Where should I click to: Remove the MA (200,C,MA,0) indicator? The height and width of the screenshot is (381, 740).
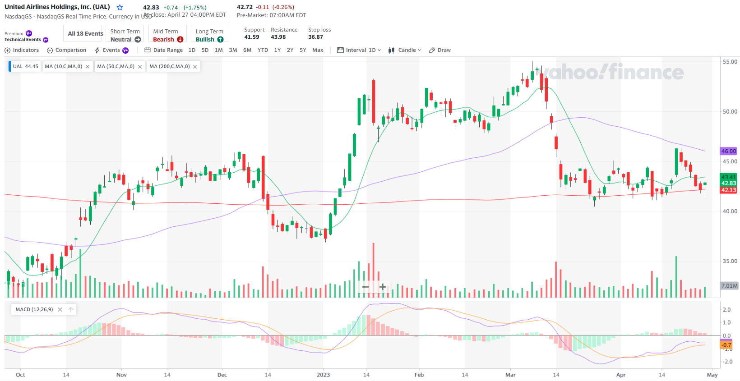pyautogui.click(x=195, y=67)
